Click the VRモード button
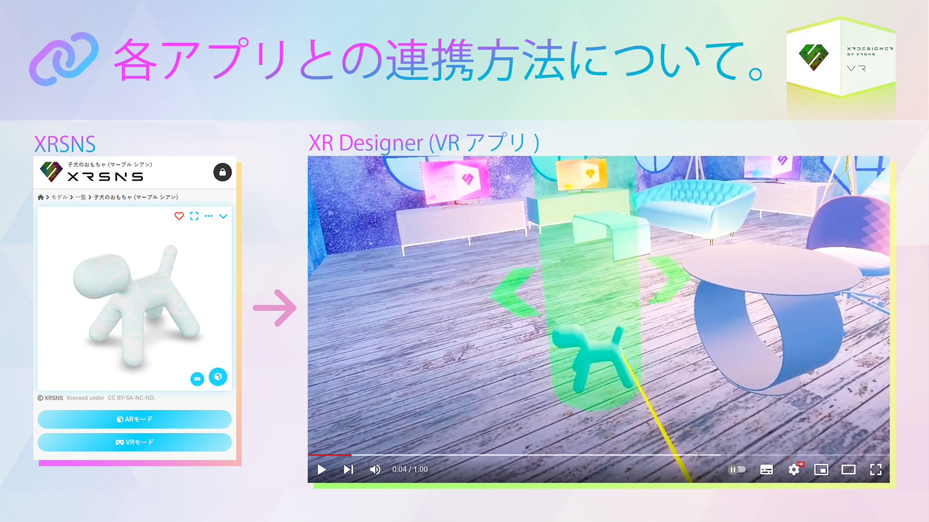Viewport: 929px width, 522px height. pyautogui.click(x=135, y=442)
